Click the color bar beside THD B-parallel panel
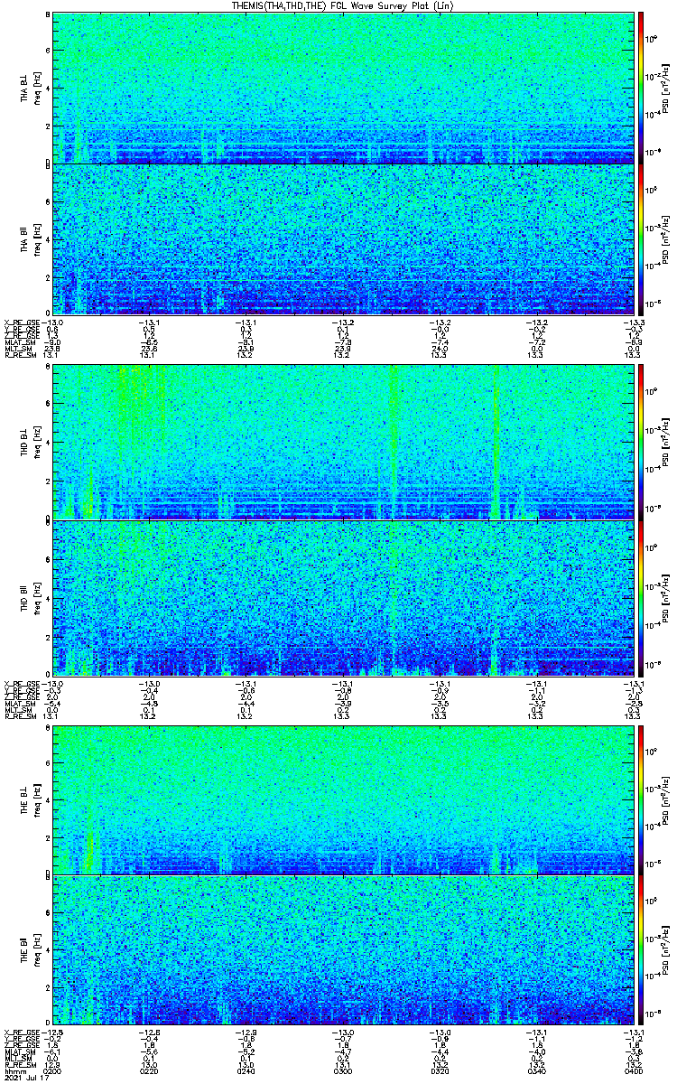 pyautogui.click(x=642, y=598)
